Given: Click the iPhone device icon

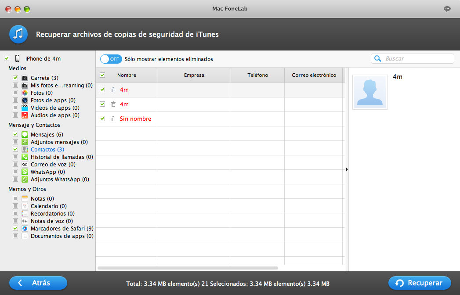Looking at the screenshot, I should coord(17,59).
